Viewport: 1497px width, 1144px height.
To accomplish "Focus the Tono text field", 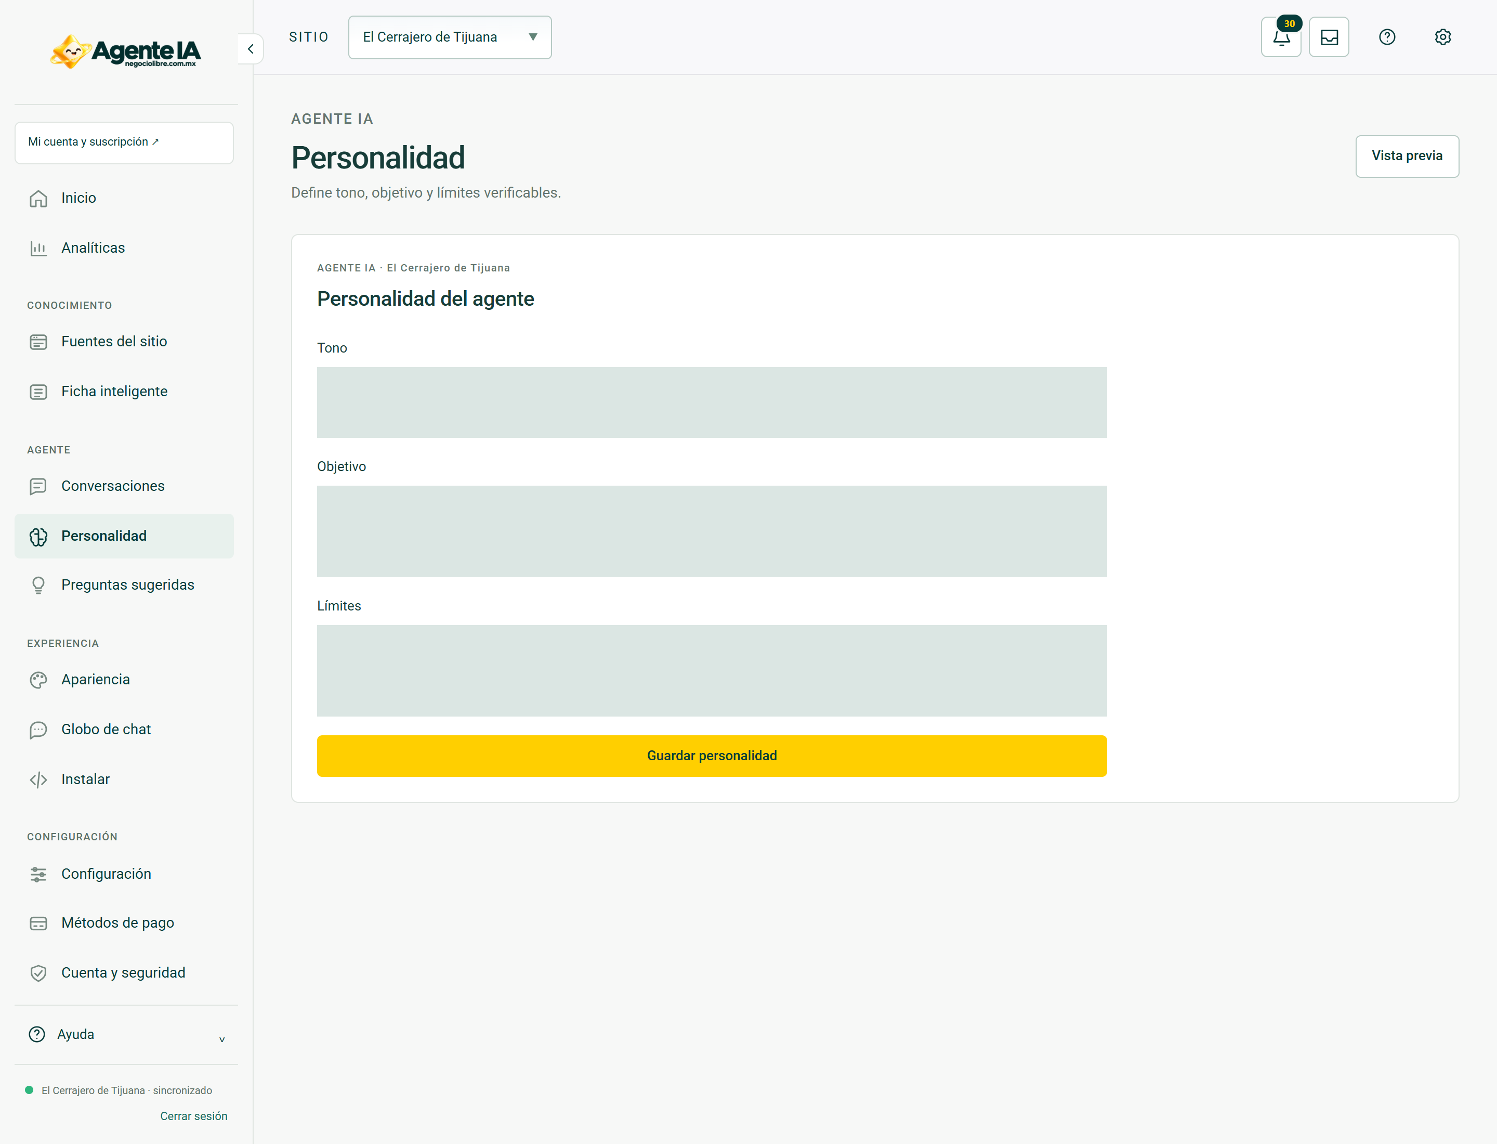I will [x=712, y=402].
